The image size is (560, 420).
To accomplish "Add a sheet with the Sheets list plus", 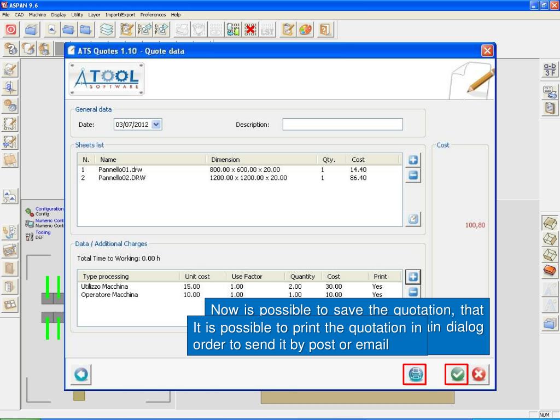I will [x=413, y=160].
